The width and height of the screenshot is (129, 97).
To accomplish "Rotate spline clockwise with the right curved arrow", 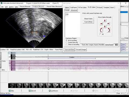I will point(109,30).
